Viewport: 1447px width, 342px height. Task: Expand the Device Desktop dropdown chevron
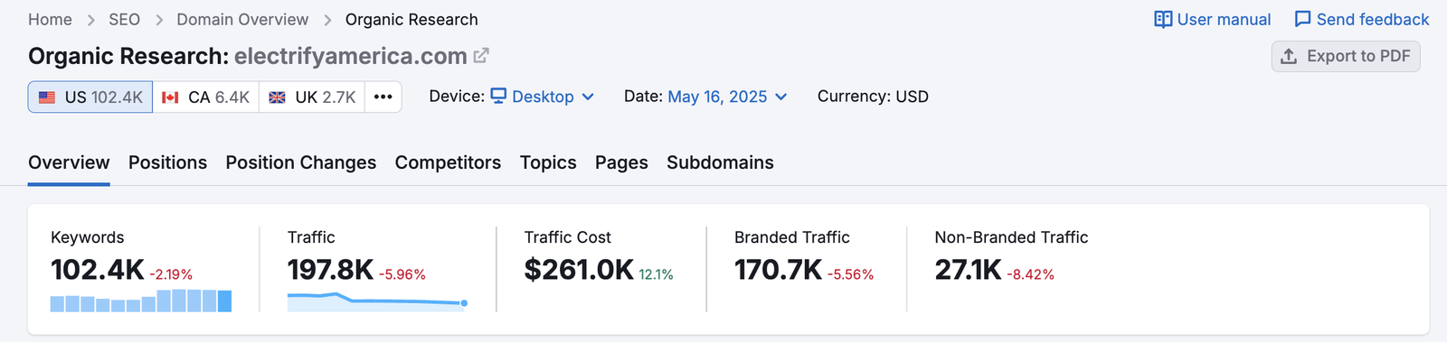click(588, 97)
